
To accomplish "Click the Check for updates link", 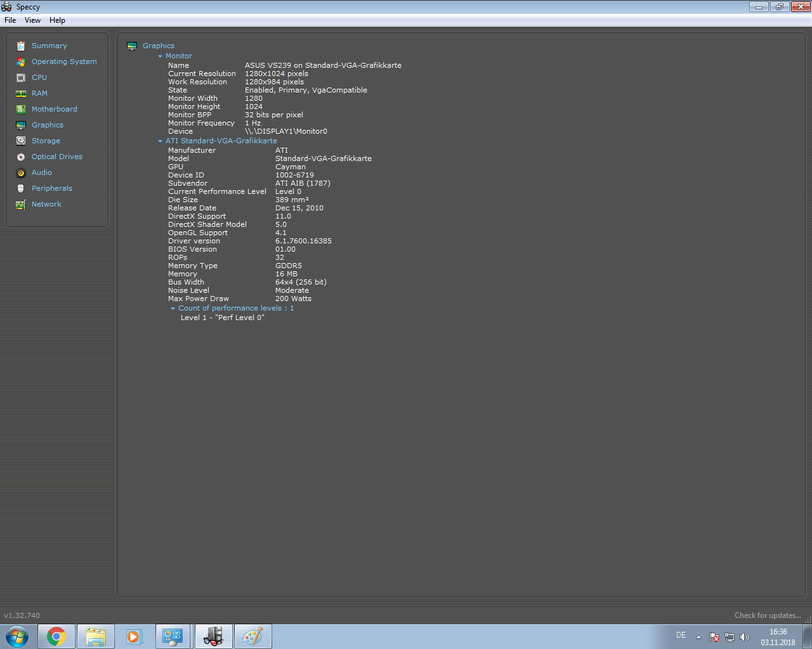I will pos(768,615).
